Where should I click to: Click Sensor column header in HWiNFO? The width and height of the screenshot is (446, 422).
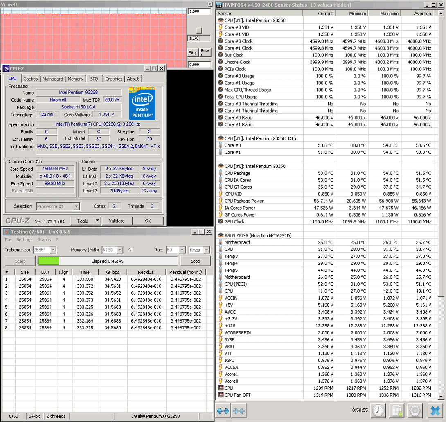pos(259,14)
